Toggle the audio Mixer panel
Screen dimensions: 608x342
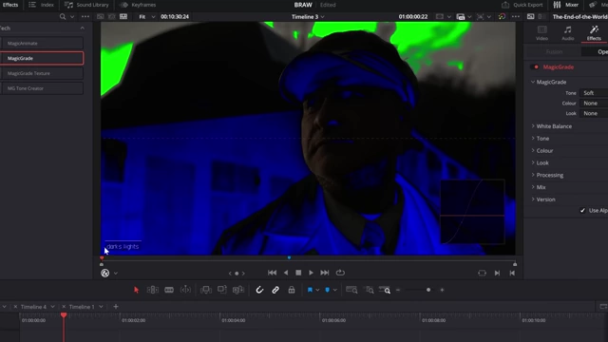[566, 5]
